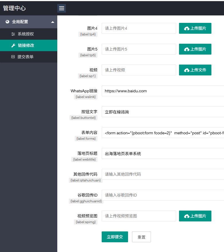Open the 提交表单 menu item

click(x=25, y=57)
